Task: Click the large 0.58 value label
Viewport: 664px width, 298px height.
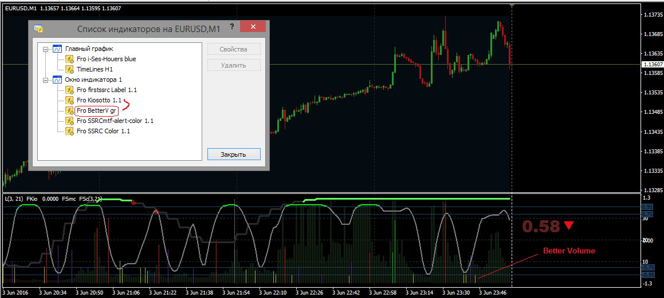Action: (541, 227)
